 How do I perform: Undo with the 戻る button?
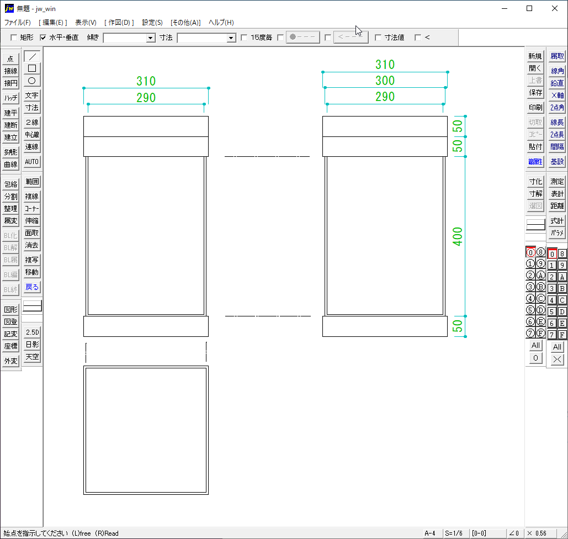pyautogui.click(x=32, y=287)
